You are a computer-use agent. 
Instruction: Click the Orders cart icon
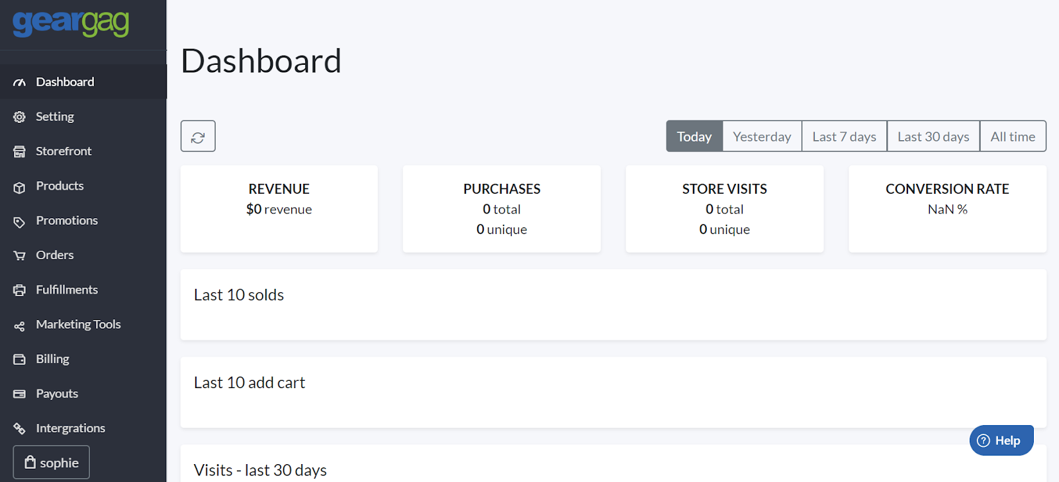click(19, 256)
